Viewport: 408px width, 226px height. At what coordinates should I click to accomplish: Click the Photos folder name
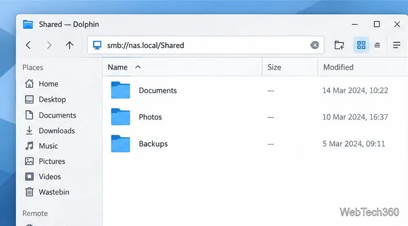151,117
